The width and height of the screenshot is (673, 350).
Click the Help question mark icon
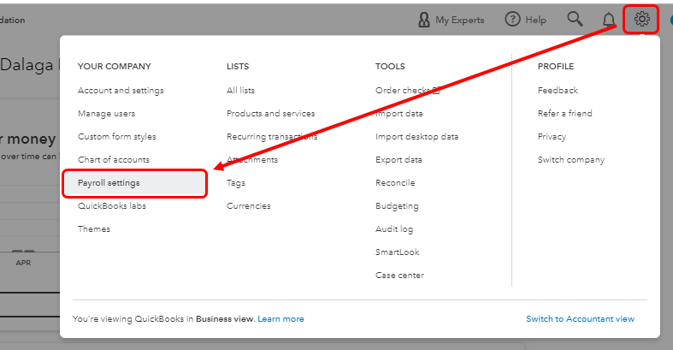coord(513,20)
